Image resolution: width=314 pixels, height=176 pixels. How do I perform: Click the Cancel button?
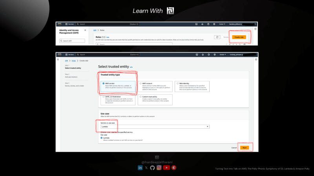[x=234, y=148]
